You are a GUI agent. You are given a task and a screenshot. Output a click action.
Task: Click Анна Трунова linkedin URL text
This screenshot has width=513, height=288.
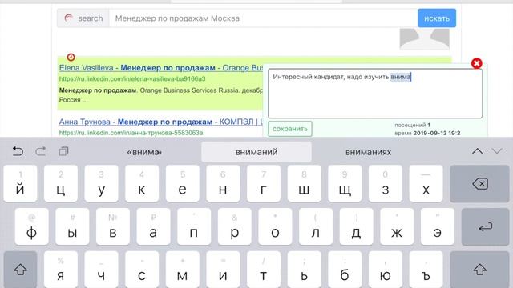[x=131, y=133]
